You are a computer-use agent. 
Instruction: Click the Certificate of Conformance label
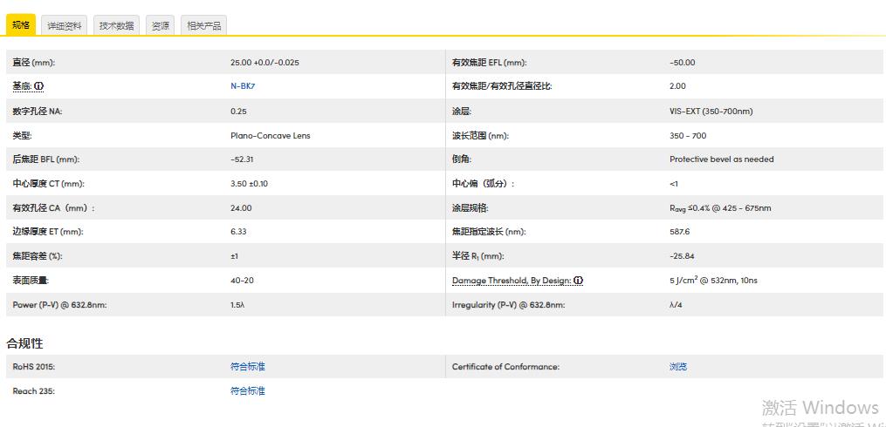505,367
